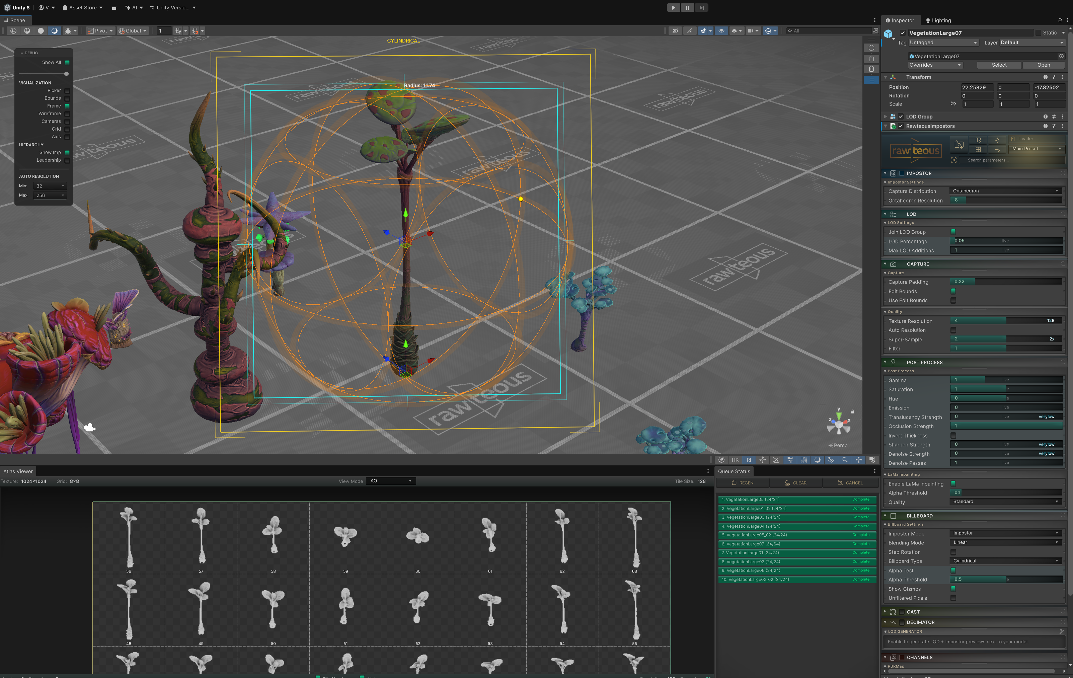This screenshot has width=1073, height=678.
Task: Click the trash icon in scene overlay
Action: click(x=871, y=69)
